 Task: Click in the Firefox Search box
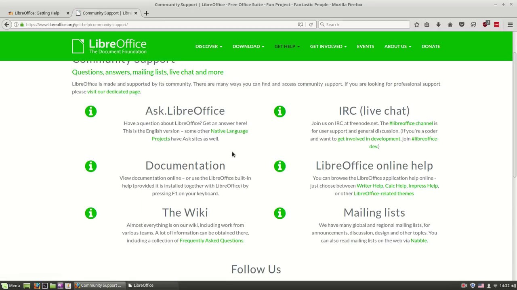(x=364, y=25)
